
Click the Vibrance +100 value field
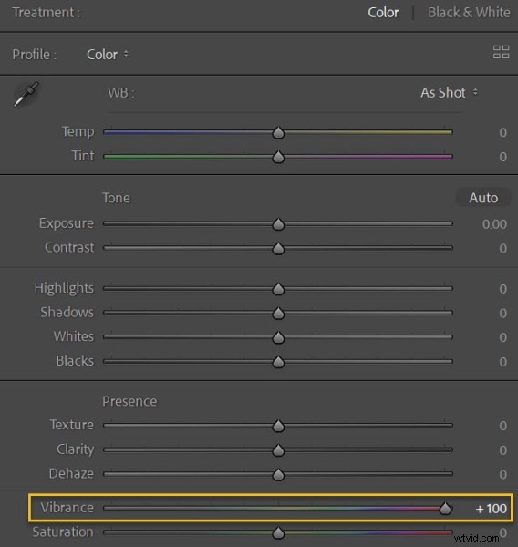[492, 509]
